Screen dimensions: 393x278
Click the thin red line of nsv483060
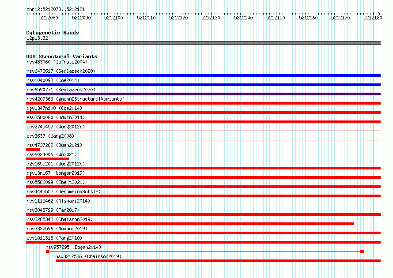[203, 66]
